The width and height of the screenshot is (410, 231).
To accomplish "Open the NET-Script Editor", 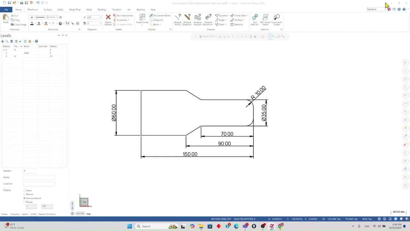I will pos(266,20).
